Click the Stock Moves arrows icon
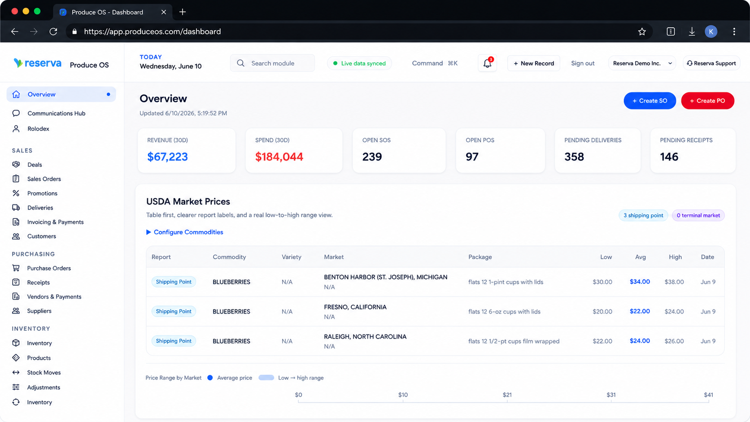Image resolution: width=750 pixels, height=422 pixels. 16,373
